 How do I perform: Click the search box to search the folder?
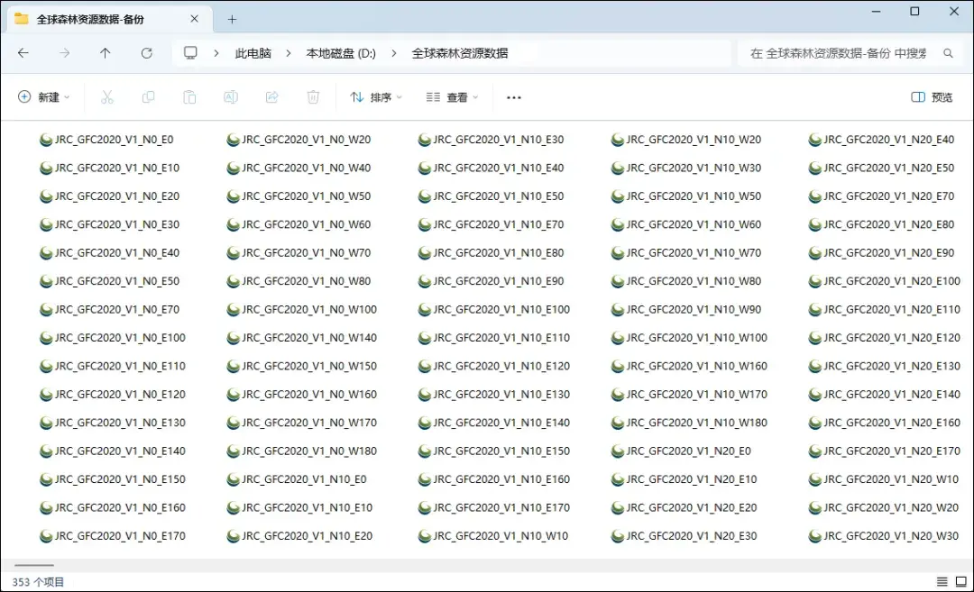pyautogui.click(x=848, y=53)
